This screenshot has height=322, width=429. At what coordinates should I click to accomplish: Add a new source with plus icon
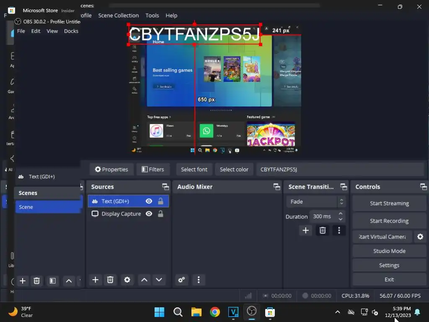pos(95,280)
